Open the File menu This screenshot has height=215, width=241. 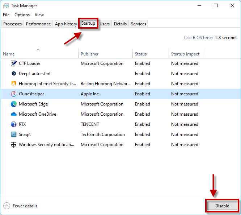(x=6, y=15)
